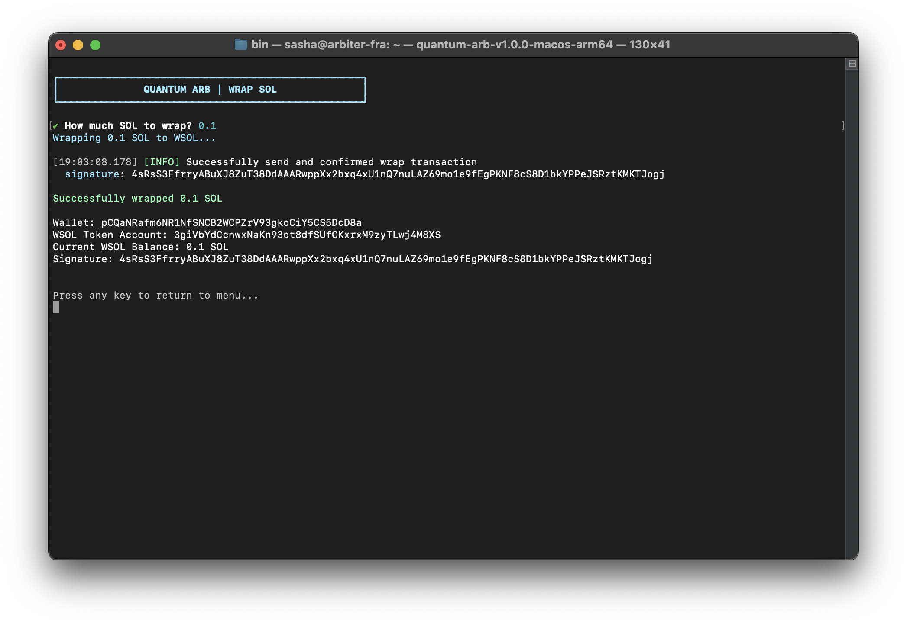
Task: Click the right-edge mark bracket on prompt line
Action: pyautogui.click(x=842, y=125)
